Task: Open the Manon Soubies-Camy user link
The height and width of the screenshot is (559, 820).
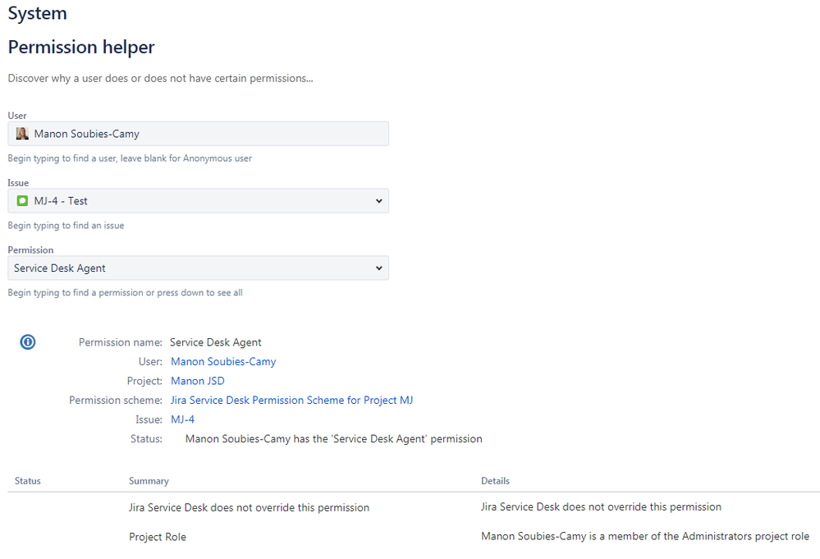Action: (222, 361)
